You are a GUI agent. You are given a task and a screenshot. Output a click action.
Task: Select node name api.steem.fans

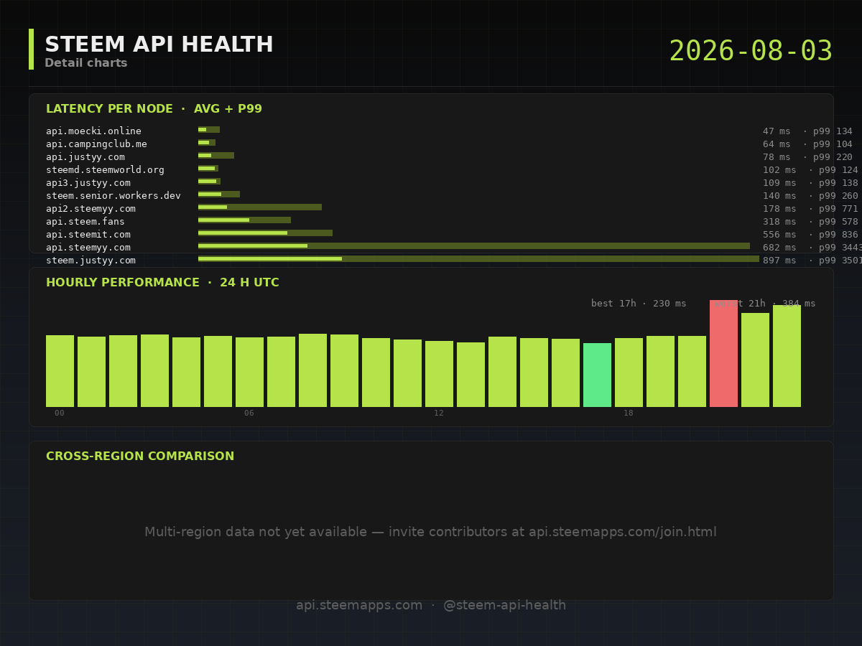click(x=85, y=222)
